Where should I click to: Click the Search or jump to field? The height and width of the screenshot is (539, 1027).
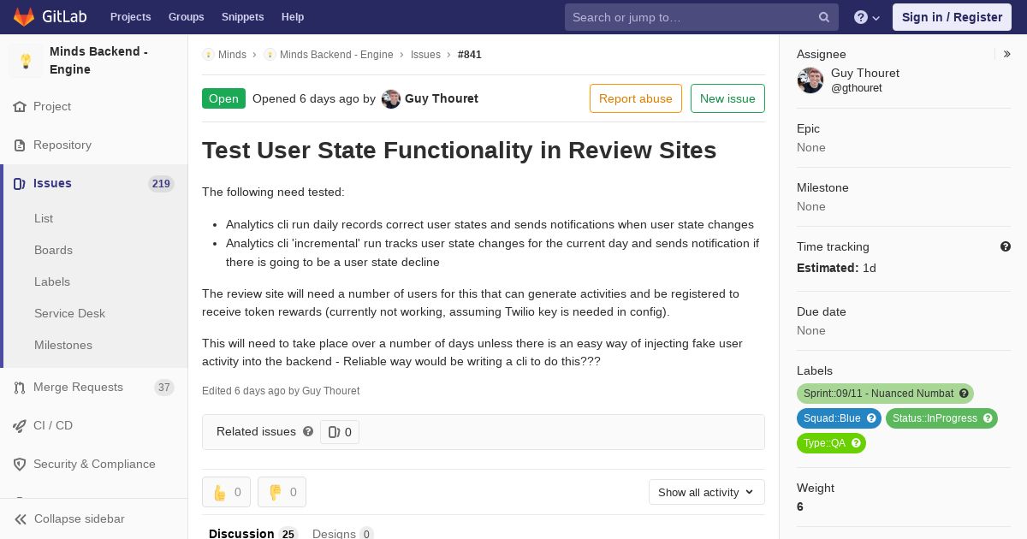coord(701,17)
